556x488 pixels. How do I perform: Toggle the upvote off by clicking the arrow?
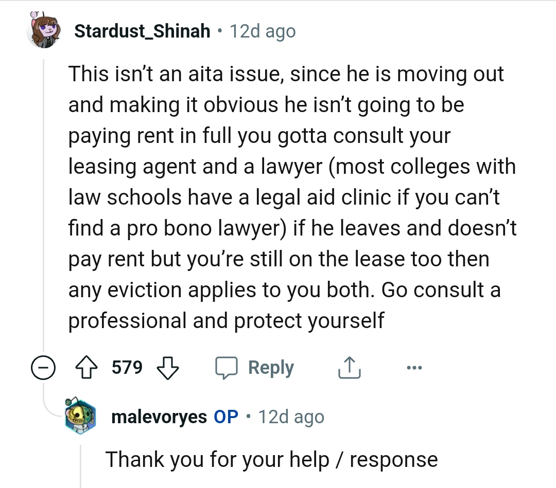[88, 367]
